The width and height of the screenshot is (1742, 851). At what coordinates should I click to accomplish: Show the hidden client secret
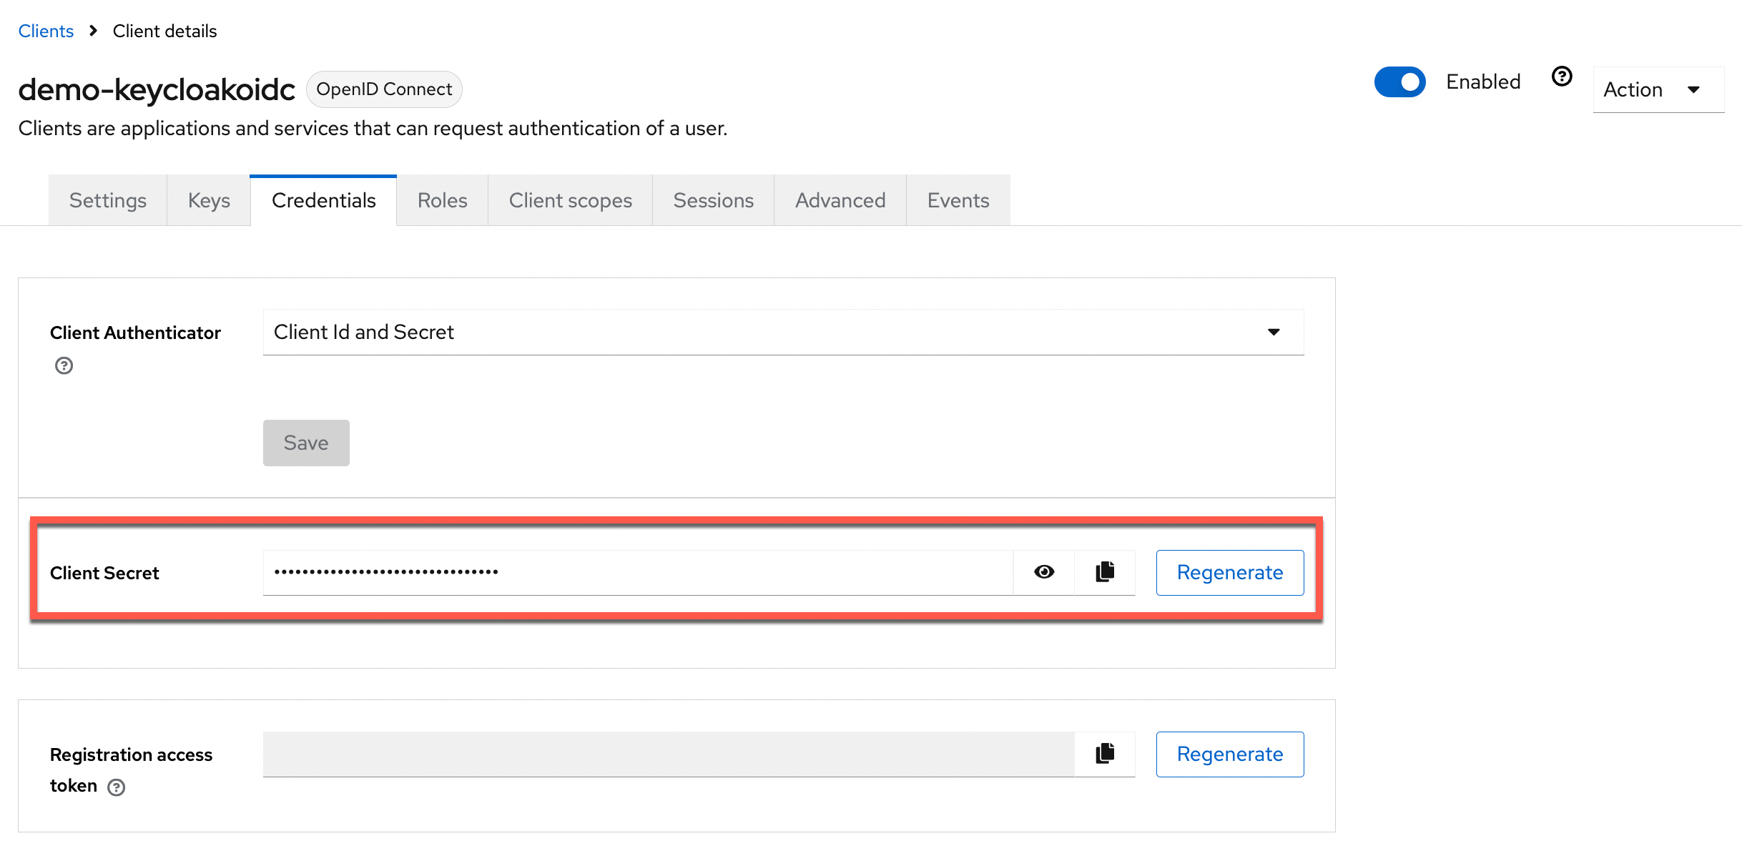(1044, 572)
